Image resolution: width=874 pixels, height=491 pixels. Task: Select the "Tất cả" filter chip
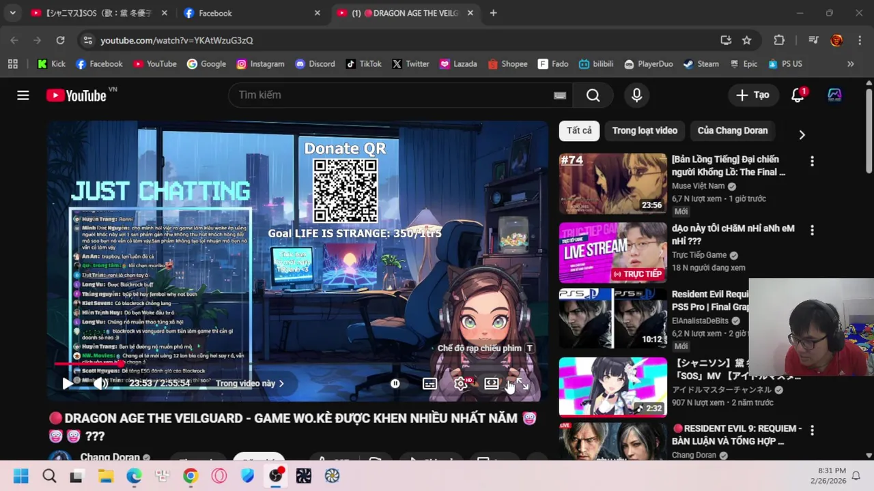[579, 131]
